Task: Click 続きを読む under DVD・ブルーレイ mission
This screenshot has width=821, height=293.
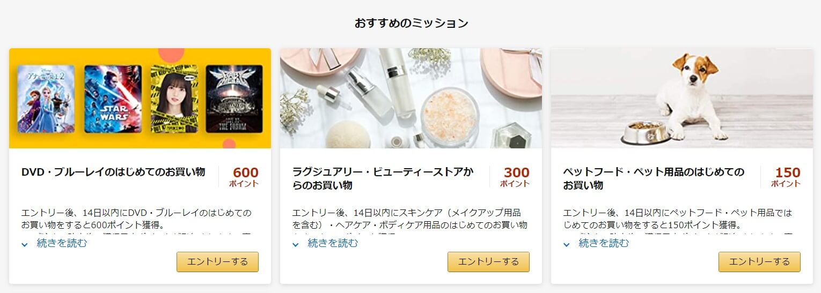Action: (x=62, y=243)
